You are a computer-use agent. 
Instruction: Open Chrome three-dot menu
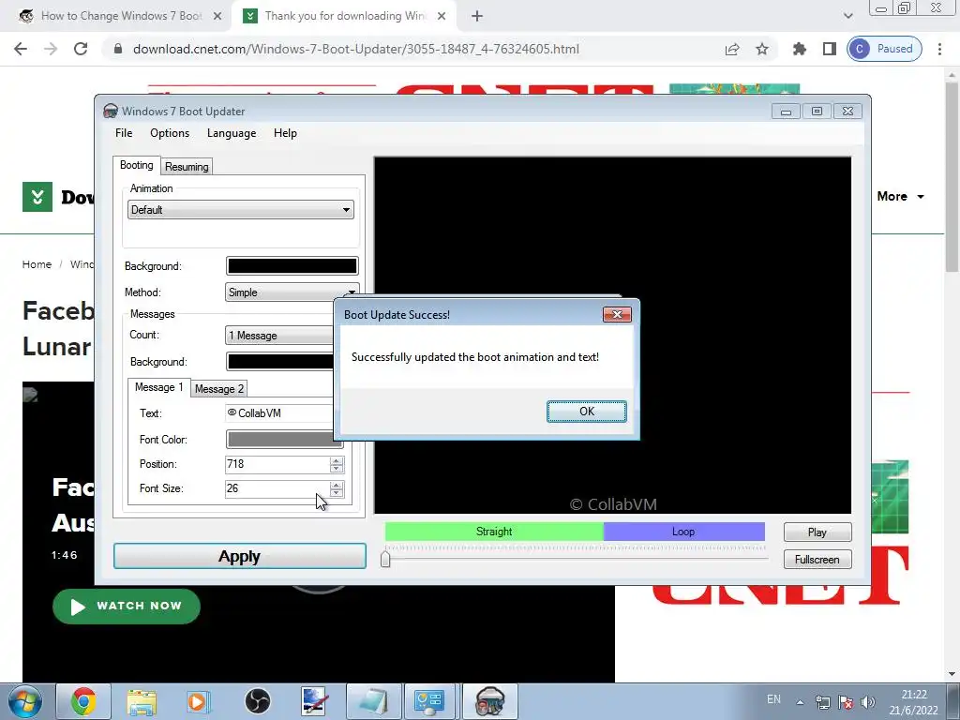click(939, 49)
